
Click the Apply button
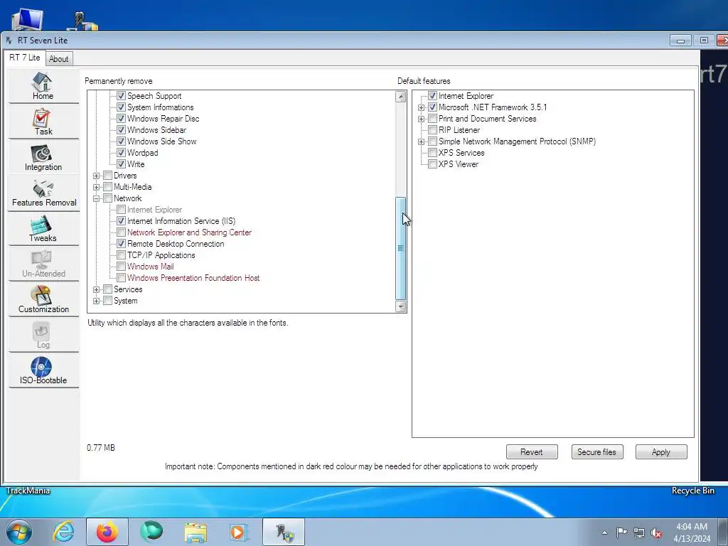(x=660, y=451)
